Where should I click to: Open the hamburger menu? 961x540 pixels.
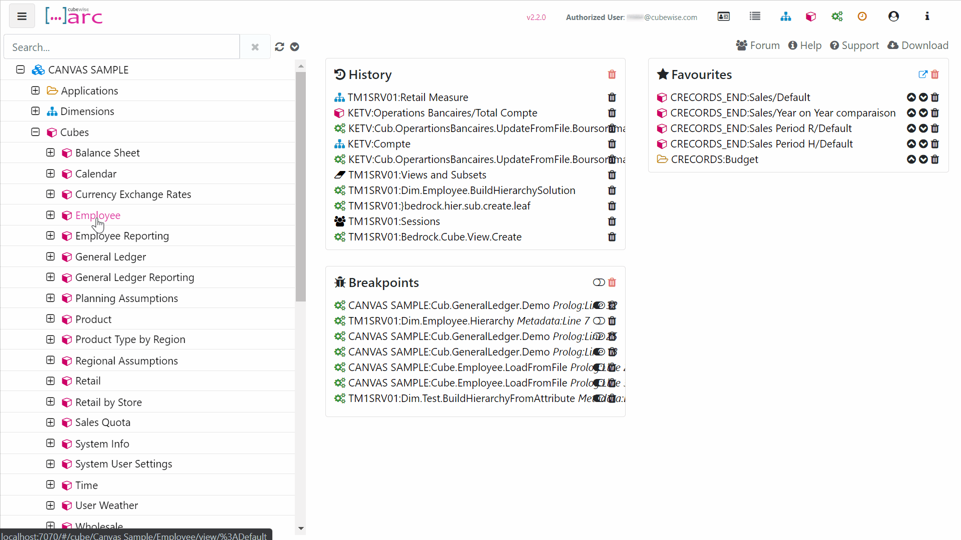pos(22,16)
